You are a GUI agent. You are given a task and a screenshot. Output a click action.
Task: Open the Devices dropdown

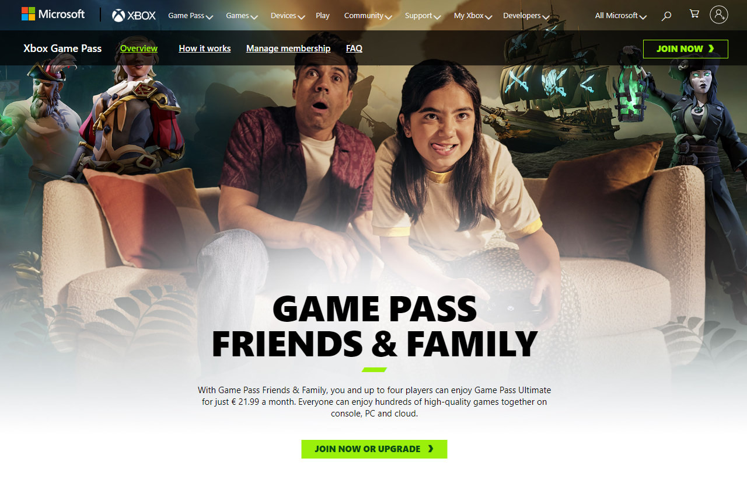click(x=288, y=16)
